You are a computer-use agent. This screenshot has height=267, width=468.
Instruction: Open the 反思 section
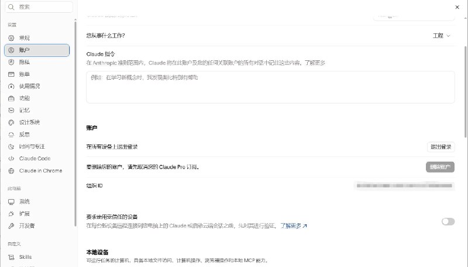pos(37,135)
